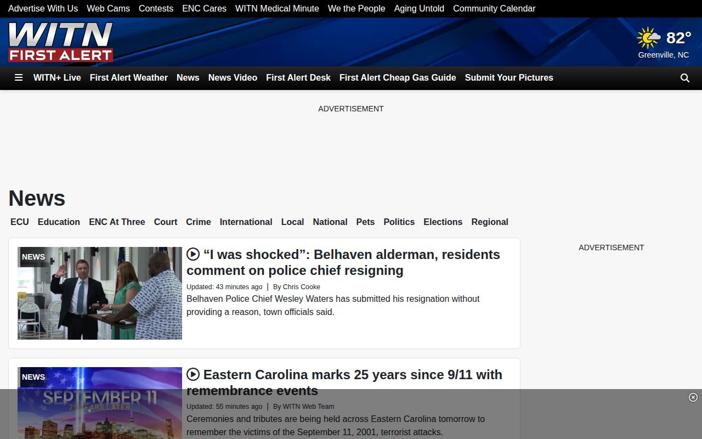Image resolution: width=702 pixels, height=439 pixels.
Task: Click the 82° temperature reading
Action: 678,38
